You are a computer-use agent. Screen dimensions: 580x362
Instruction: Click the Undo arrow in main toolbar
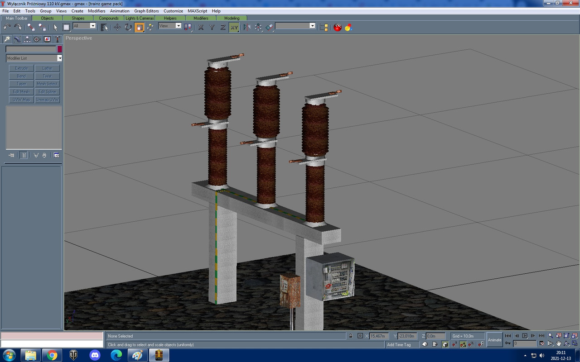[x=7, y=27]
